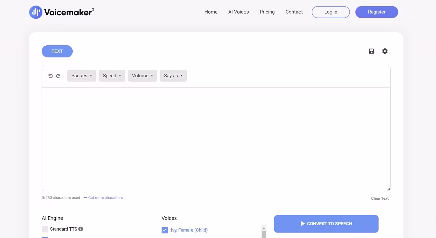This screenshot has height=238, width=436.
Task: Click the voices list scrollbar up arrow
Action: [264, 228]
